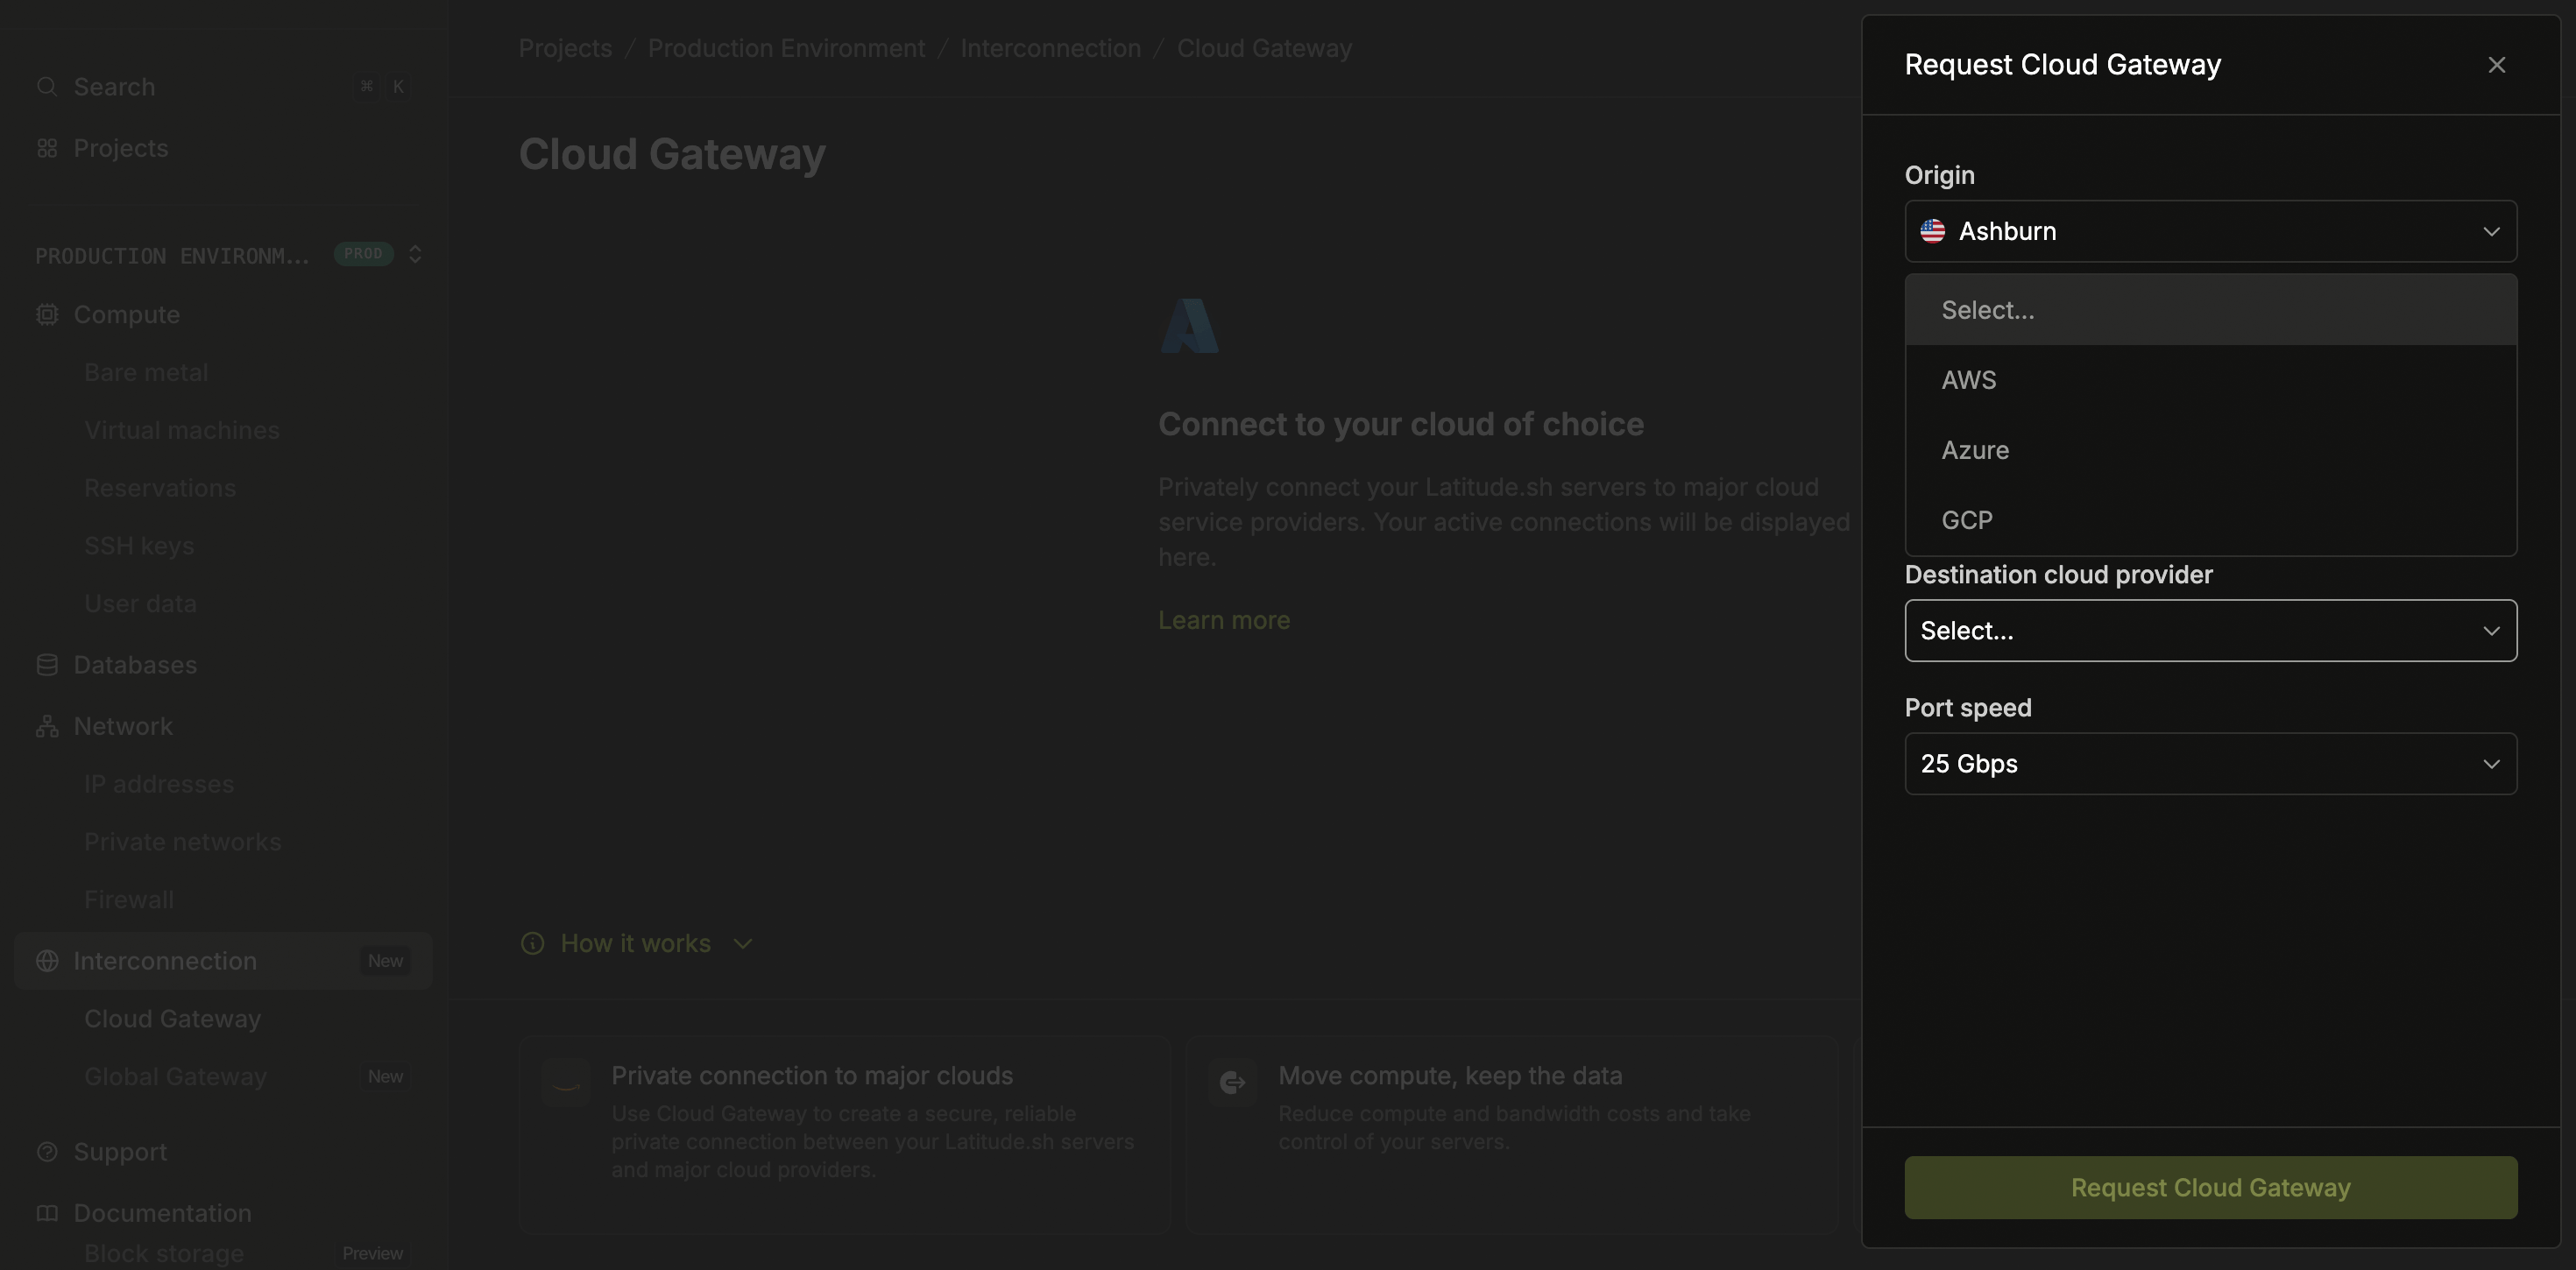
Task: Select GCP from the provider list
Action: pos(1966,520)
